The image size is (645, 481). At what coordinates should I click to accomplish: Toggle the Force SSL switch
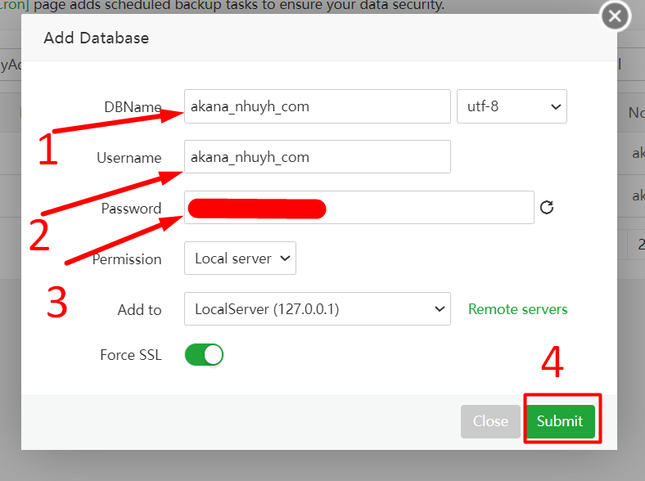pyautogui.click(x=204, y=355)
